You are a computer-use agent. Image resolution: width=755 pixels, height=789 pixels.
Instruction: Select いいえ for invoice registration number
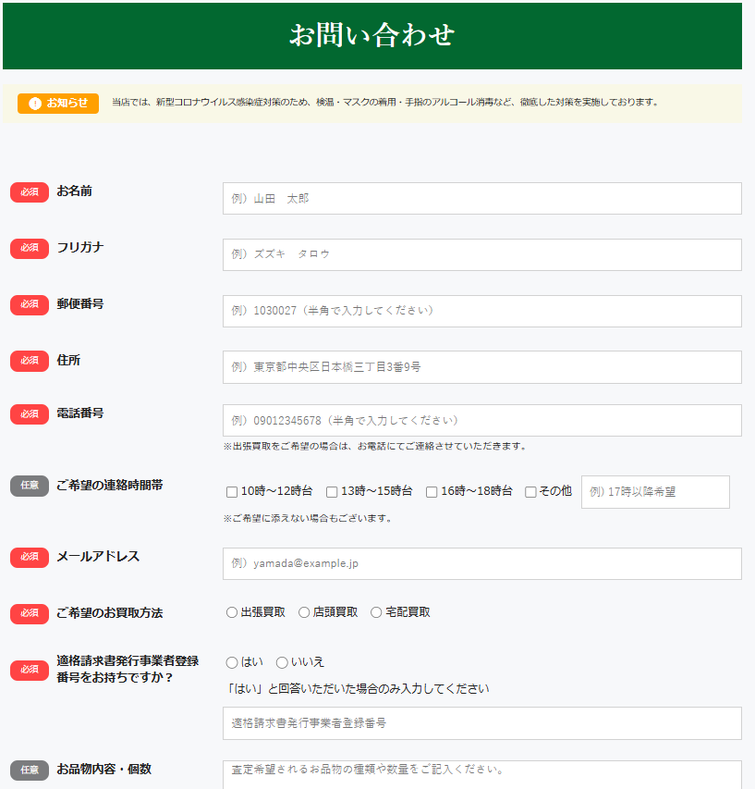[282, 662]
